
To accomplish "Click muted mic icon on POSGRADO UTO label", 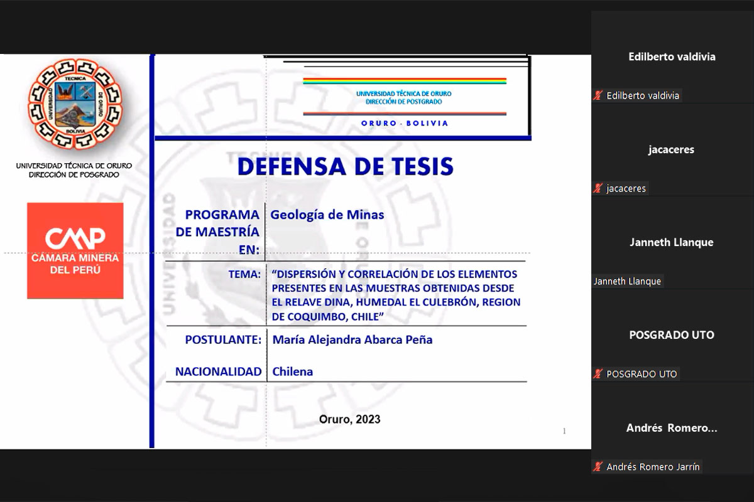I will point(598,373).
